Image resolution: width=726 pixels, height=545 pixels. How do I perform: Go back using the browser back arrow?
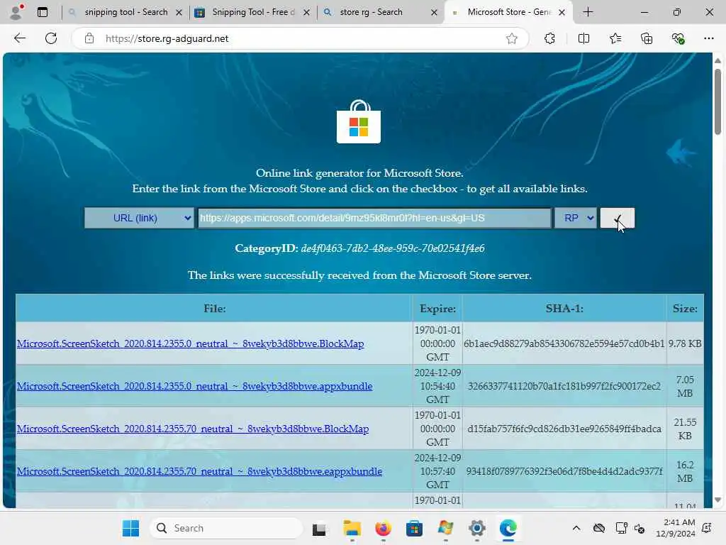[x=20, y=38]
